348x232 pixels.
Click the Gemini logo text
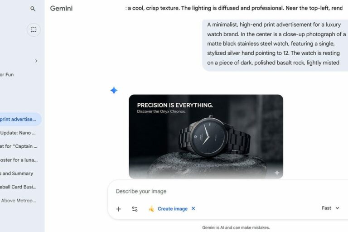61,9
